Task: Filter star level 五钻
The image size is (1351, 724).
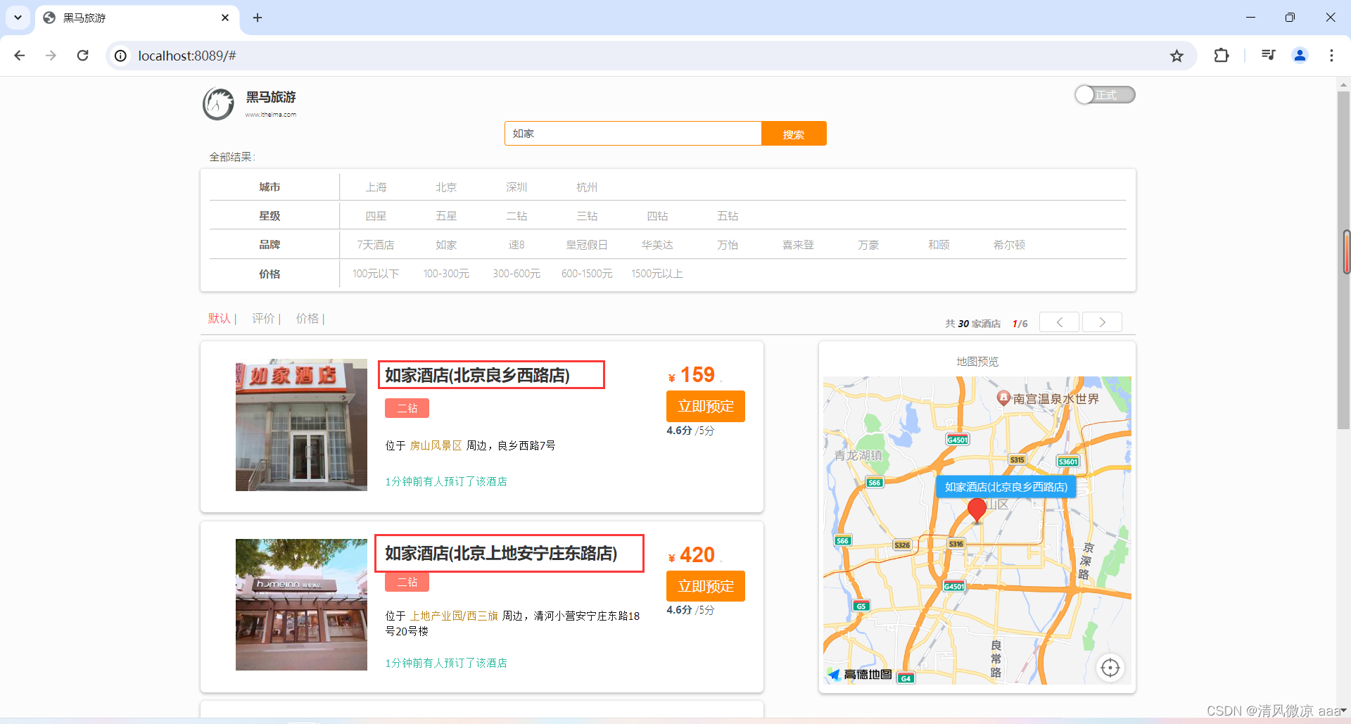Action: coord(728,216)
